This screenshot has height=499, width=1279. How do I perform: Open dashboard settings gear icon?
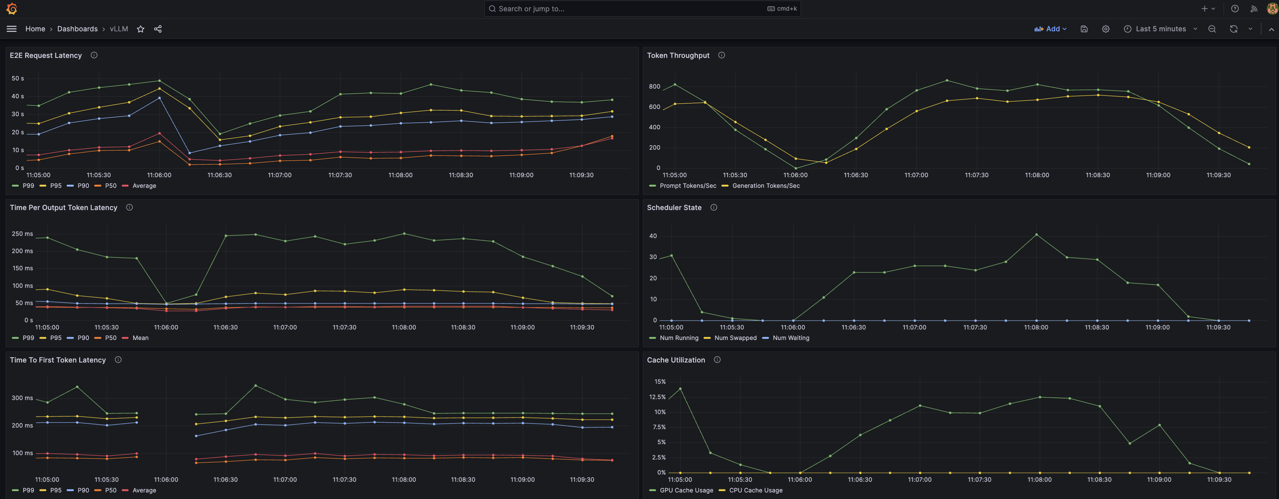coord(1105,29)
